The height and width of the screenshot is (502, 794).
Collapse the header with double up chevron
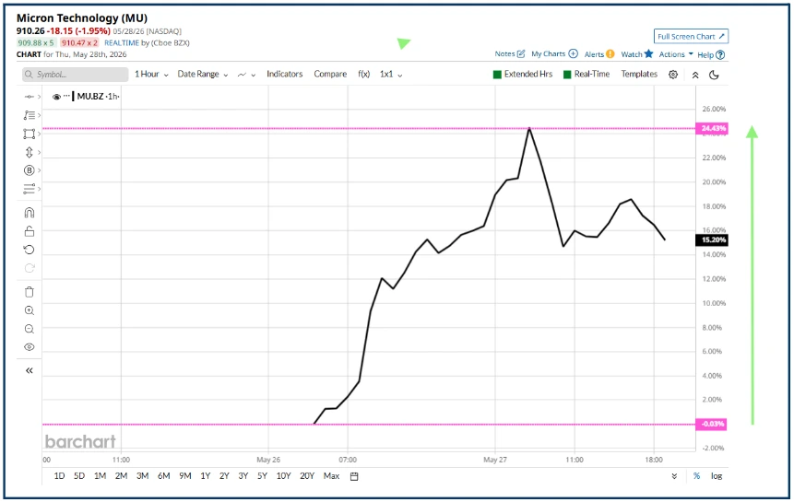point(695,75)
